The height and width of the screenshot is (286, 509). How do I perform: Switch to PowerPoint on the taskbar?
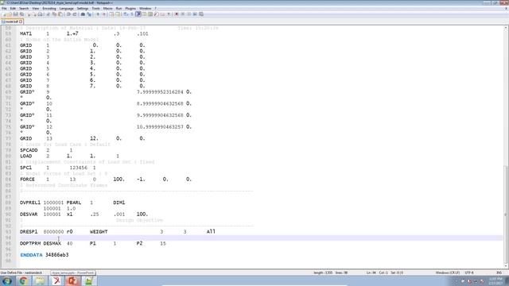pyautogui.click(x=72, y=280)
